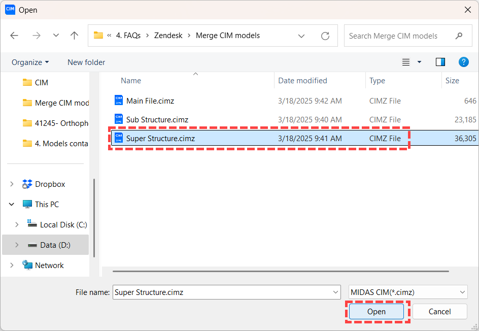Select Super Structure.cimz
The width and height of the screenshot is (479, 331).
click(295, 138)
